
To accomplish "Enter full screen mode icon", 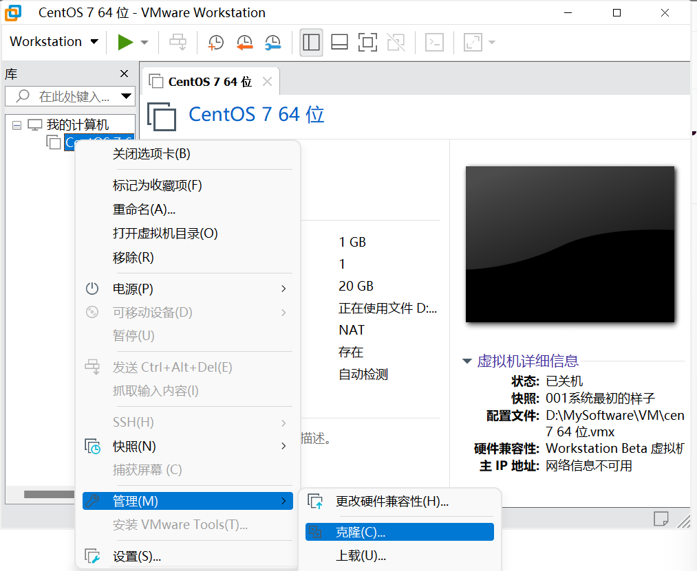I will (367, 43).
